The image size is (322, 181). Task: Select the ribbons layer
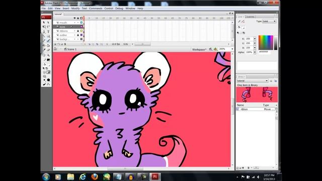(63, 31)
